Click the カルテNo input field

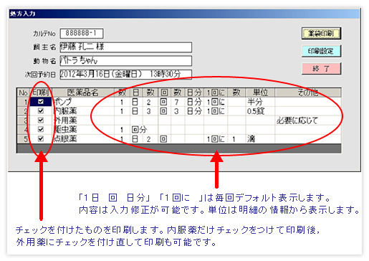pyautogui.click(x=82, y=34)
